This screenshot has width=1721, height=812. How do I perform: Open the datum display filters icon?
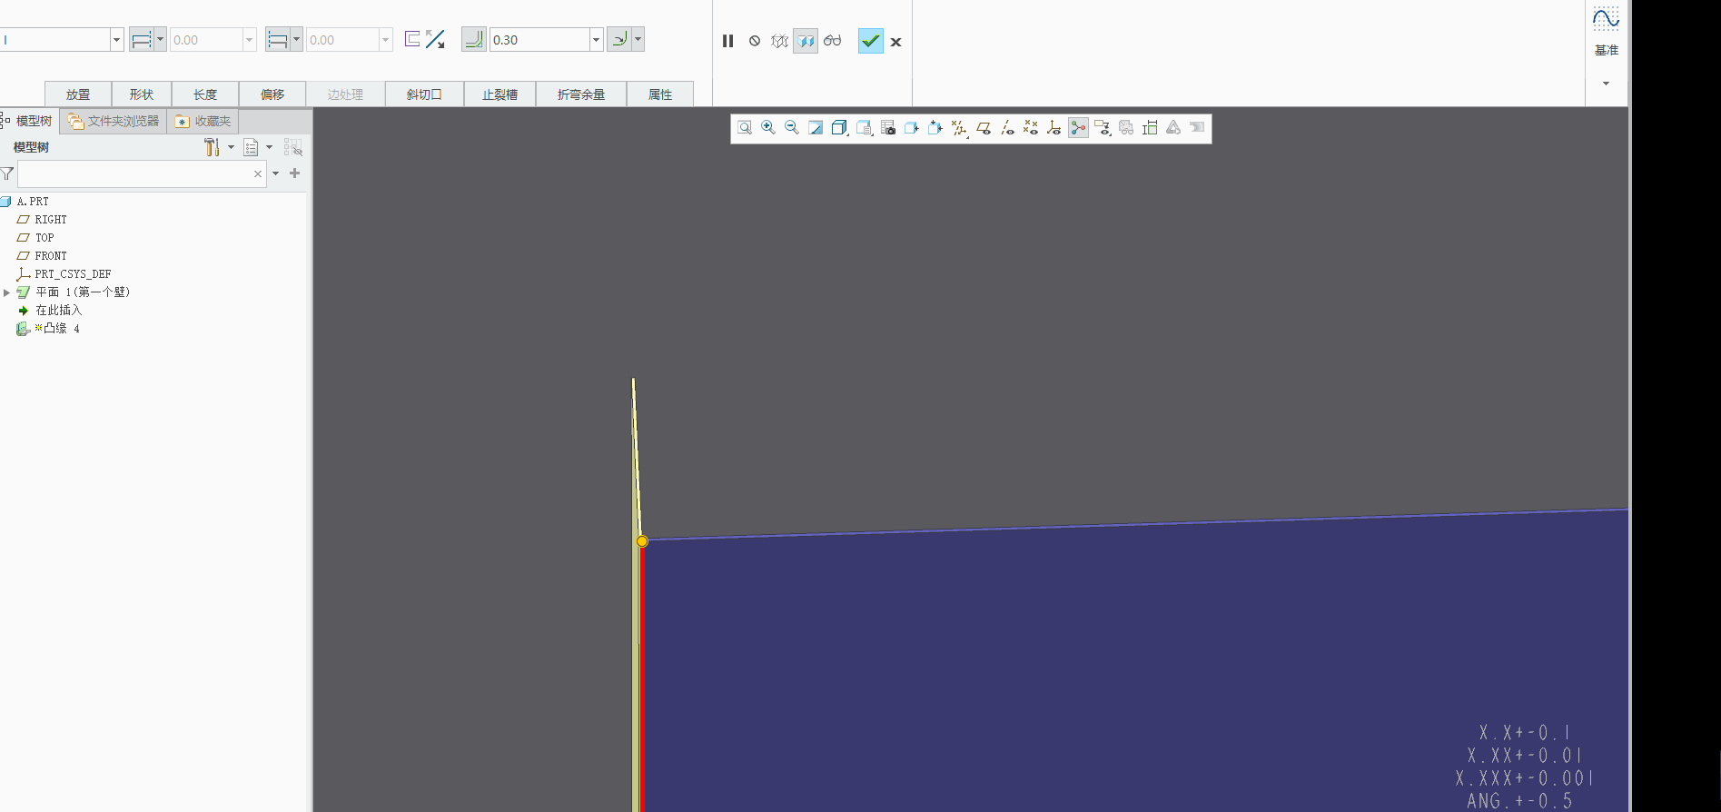[x=960, y=128]
